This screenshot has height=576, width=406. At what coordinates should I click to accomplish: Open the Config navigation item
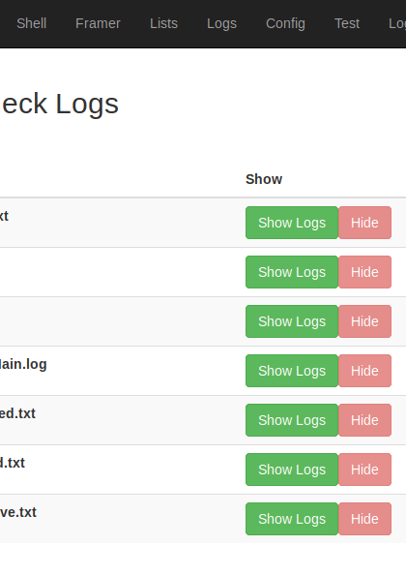click(285, 23)
